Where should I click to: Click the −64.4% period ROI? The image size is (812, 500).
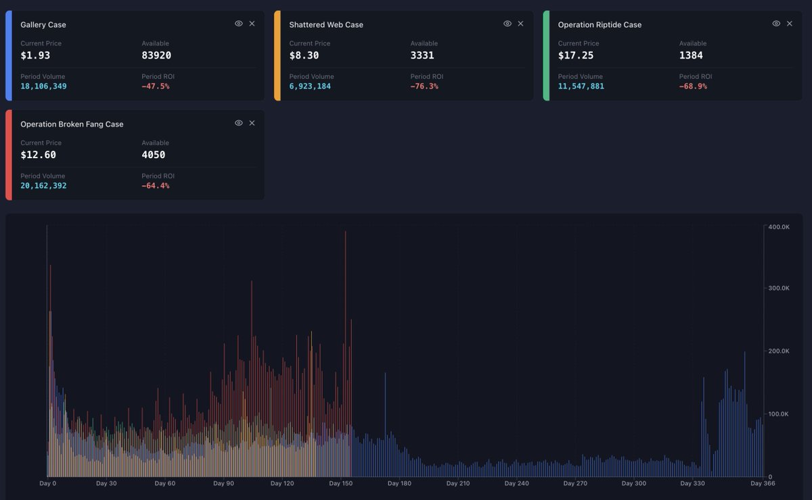[156, 186]
